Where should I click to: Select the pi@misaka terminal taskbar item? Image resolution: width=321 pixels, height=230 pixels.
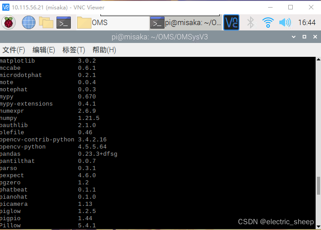(186, 22)
